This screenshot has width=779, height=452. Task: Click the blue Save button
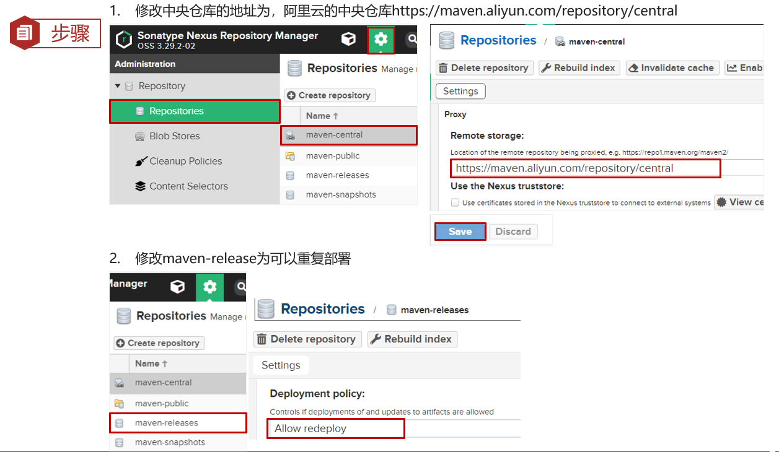tap(460, 232)
